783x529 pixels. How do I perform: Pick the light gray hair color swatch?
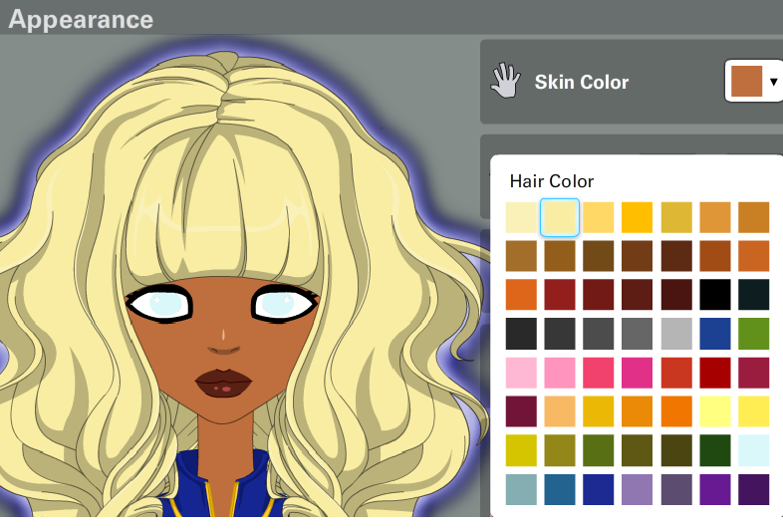click(676, 334)
